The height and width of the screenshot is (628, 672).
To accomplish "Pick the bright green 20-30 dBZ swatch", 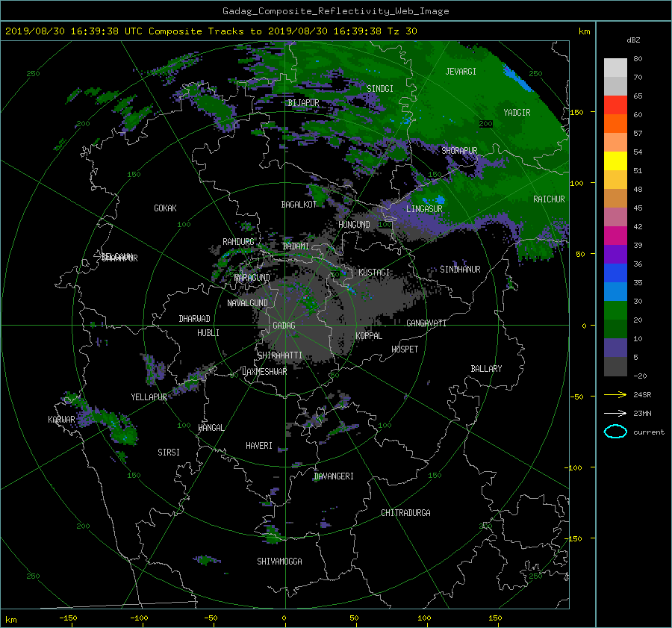I will [x=615, y=311].
